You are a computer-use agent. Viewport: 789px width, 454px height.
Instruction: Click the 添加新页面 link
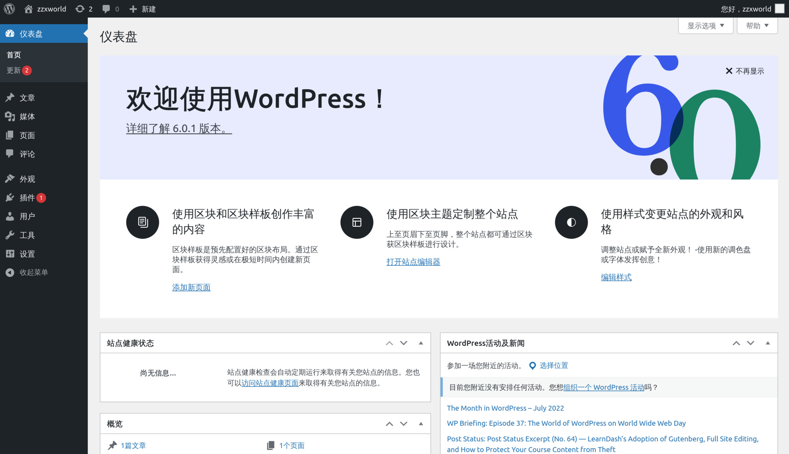point(191,287)
